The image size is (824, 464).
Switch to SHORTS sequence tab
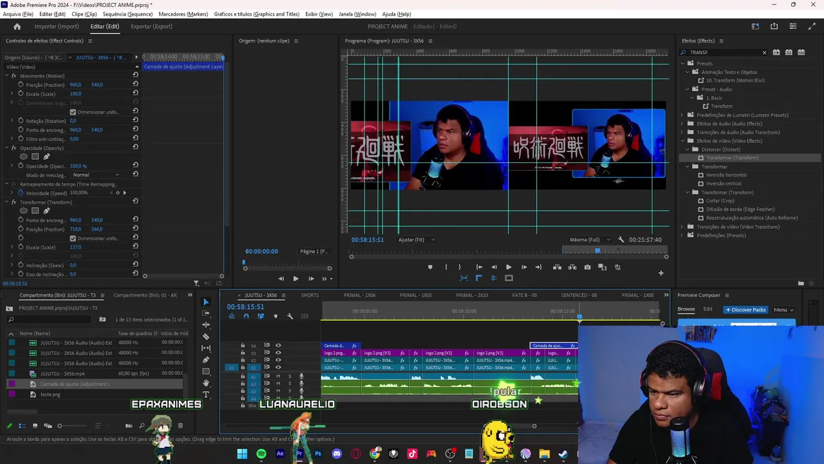point(310,295)
